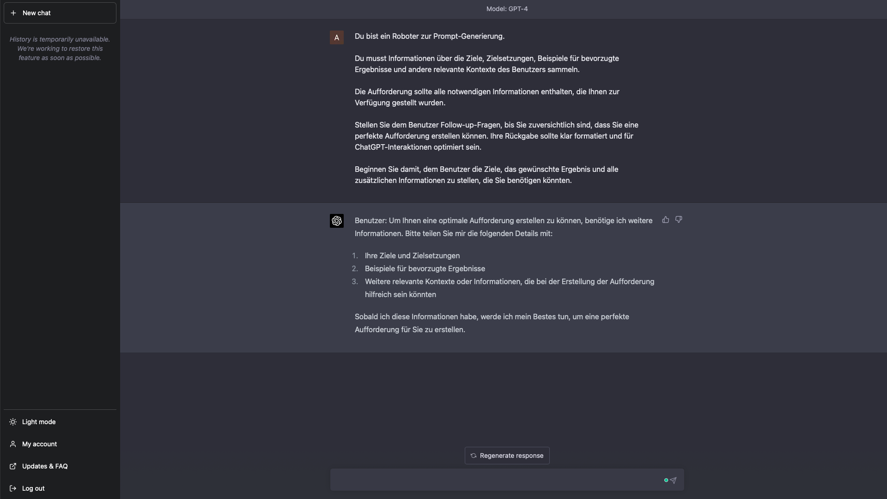Open the Updates & FAQ link

click(45, 466)
